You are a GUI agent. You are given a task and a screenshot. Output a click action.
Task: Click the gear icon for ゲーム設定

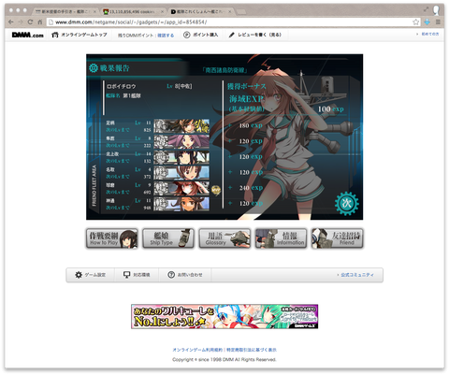pos(79,275)
